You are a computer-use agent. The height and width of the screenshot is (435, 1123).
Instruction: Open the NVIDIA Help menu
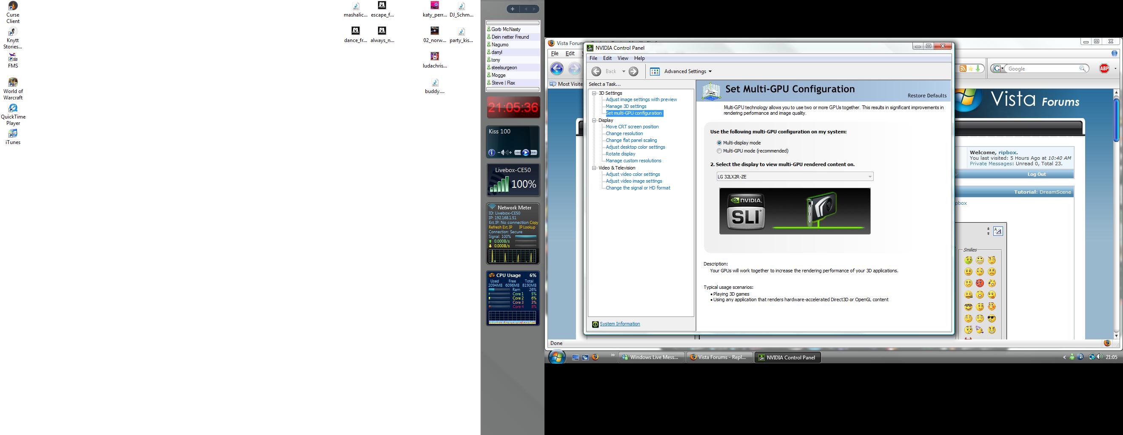[639, 58]
